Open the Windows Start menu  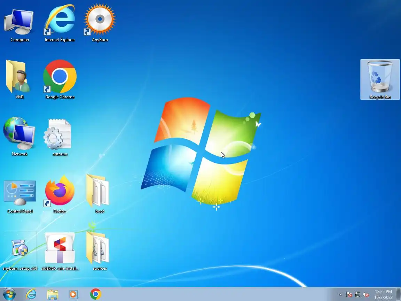pos(9,294)
